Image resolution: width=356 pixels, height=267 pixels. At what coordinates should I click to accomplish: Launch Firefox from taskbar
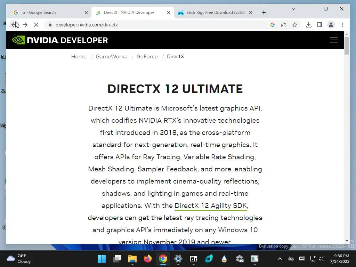(147, 259)
